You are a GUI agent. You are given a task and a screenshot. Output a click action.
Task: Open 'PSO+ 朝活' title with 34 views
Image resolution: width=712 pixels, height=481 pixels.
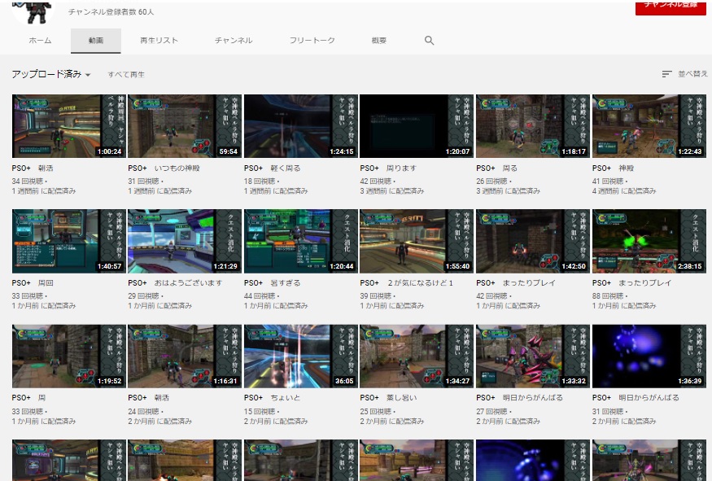coord(33,168)
